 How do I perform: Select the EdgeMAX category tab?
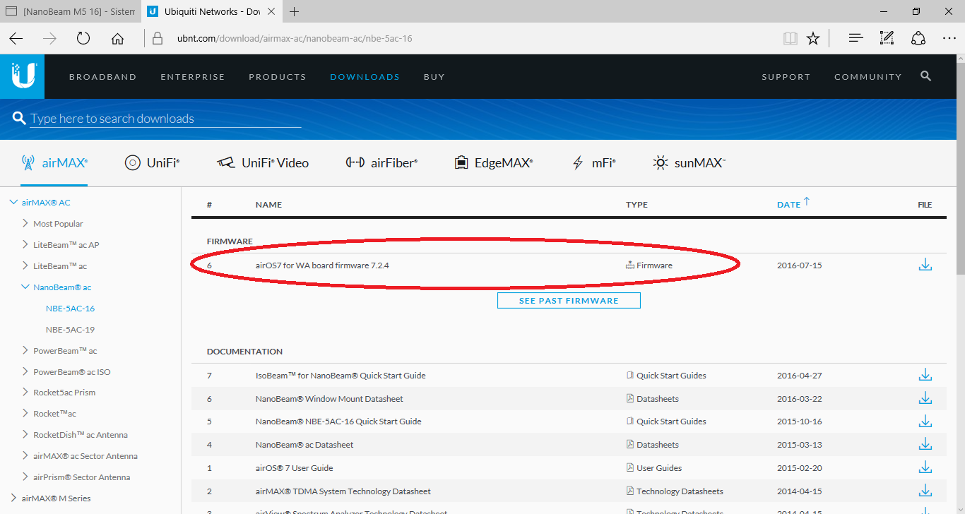pos(493,163)
